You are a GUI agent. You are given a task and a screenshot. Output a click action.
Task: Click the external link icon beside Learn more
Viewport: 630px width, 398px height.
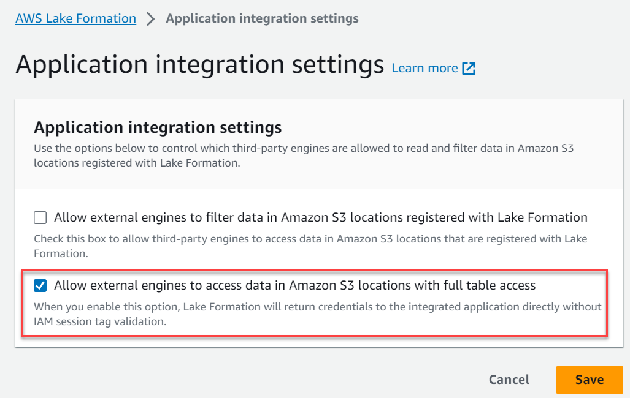tap(469, 69)
